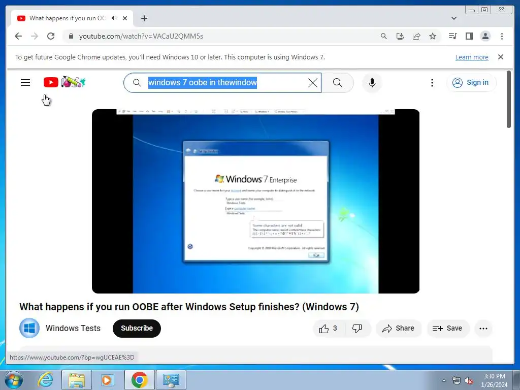Open the YouTube hamburger guide menu
520x390 pixels.
(x=25, y=83)
